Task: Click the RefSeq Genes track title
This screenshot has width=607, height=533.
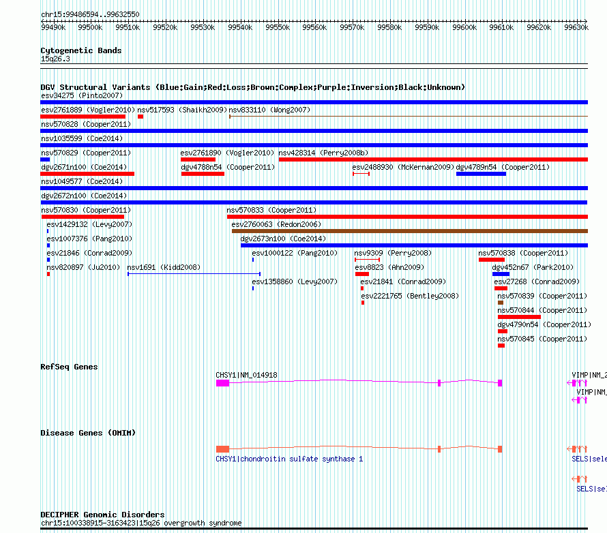Action: (x=69, y=367)
